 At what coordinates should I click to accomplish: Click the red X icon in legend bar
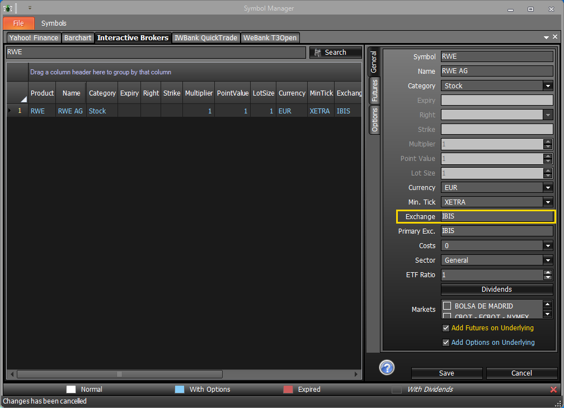pyautogui.click(x=553, y=390)
